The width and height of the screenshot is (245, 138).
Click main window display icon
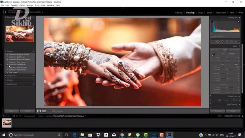[3, 116]
